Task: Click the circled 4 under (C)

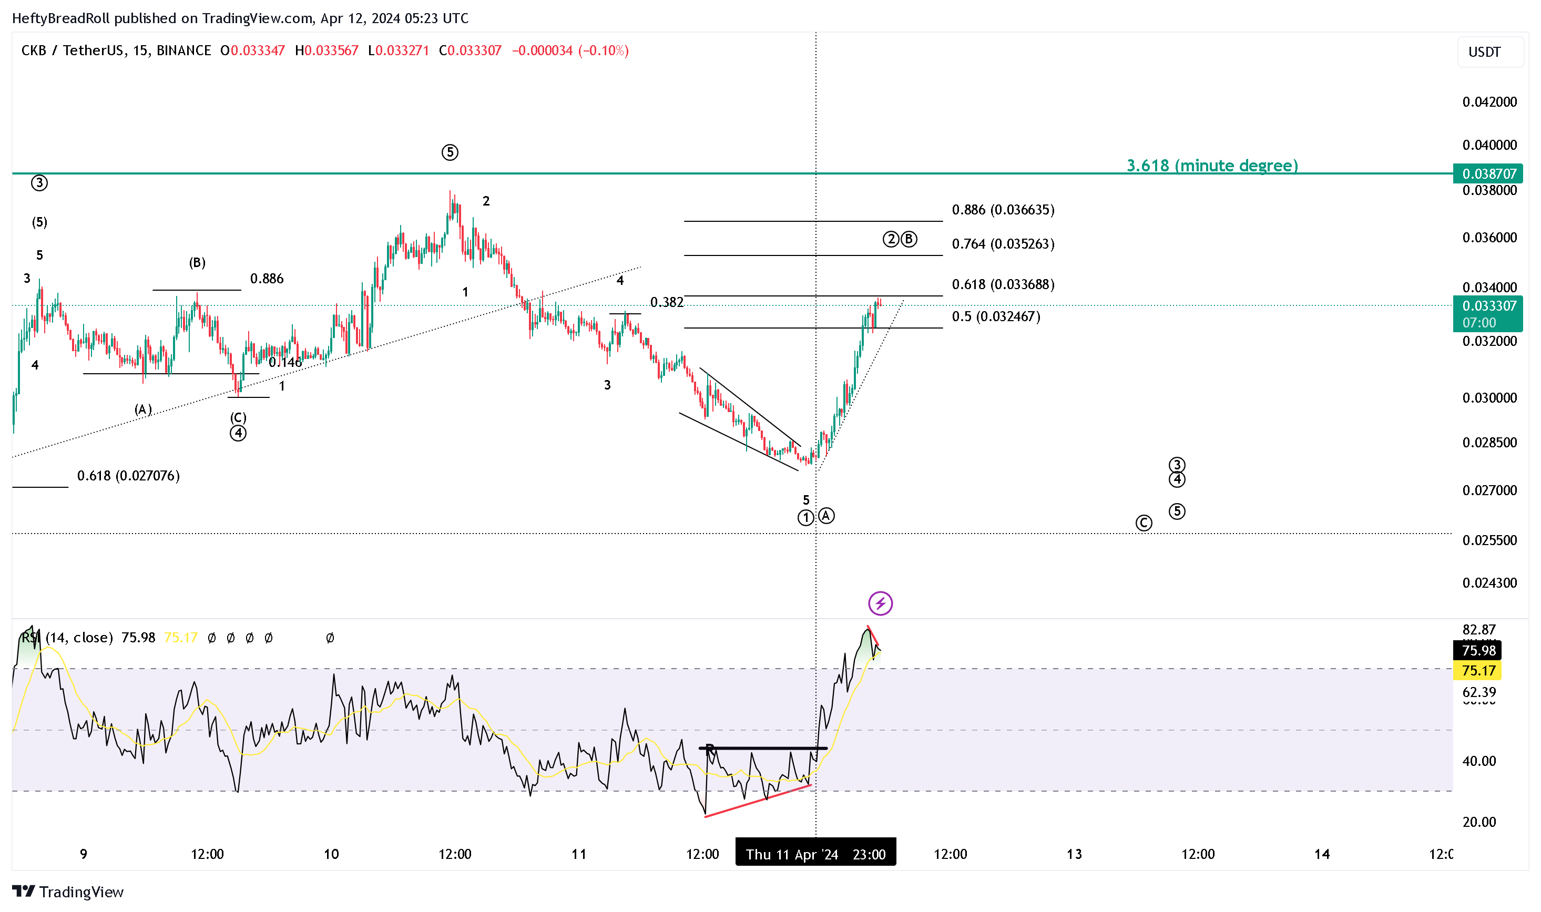Action: pyautogui.click(x=239, y=434)
